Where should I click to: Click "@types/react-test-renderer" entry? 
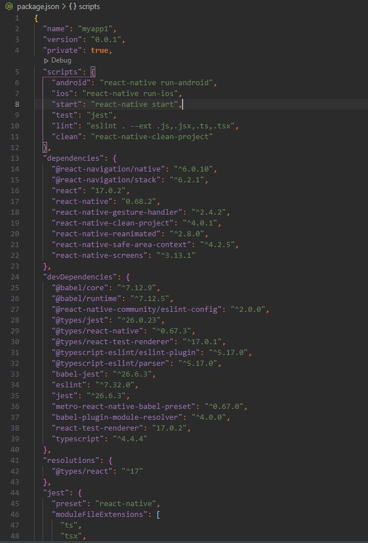click(x=112, y=341)
